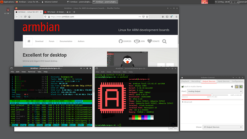This screenshot has width=247, height=139.
Task: Adjust the output volume slider handle
Action: click(x=212, y=95)
